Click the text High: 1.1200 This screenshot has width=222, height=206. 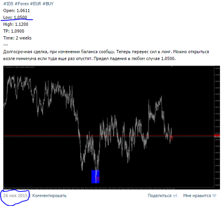click(x=16, y=24)
